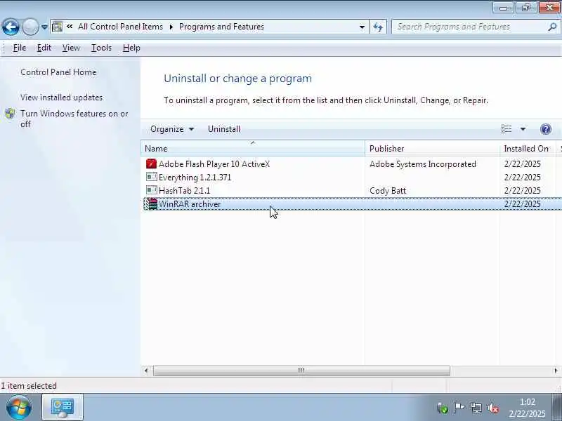This screenshot has width=562, height=421.
Task: Click the search magnifier icon
Action: click(x=552, y=27)
